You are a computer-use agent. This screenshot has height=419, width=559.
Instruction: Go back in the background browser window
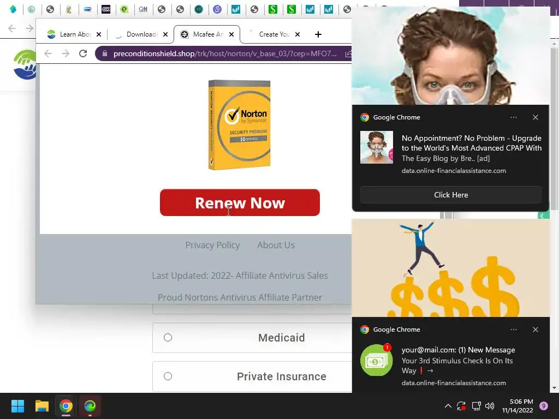[x=12, y=28]
